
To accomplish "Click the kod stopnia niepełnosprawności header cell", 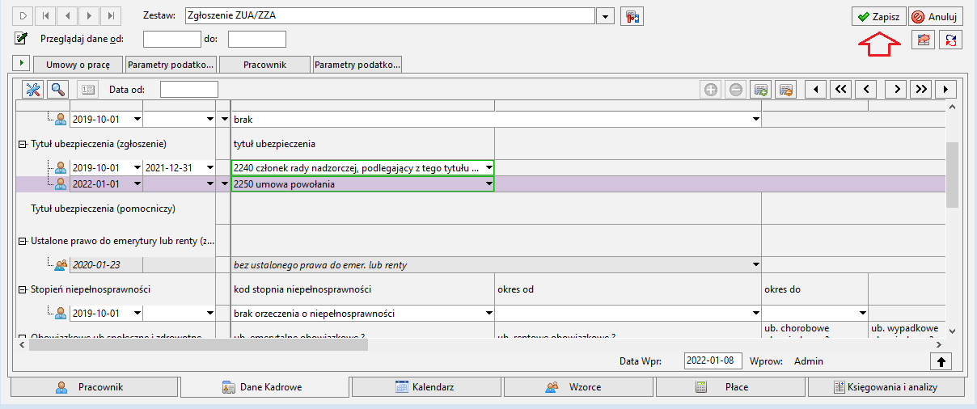I will tap(362, 289).
